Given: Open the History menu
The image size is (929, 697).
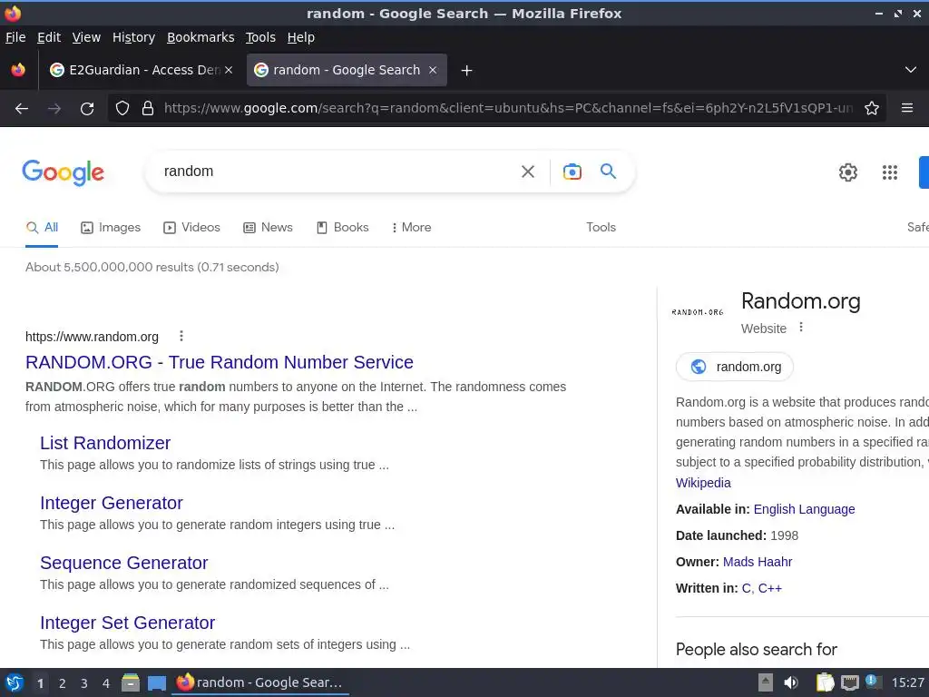Looking at the screenshot, I should tap(133, 37).
